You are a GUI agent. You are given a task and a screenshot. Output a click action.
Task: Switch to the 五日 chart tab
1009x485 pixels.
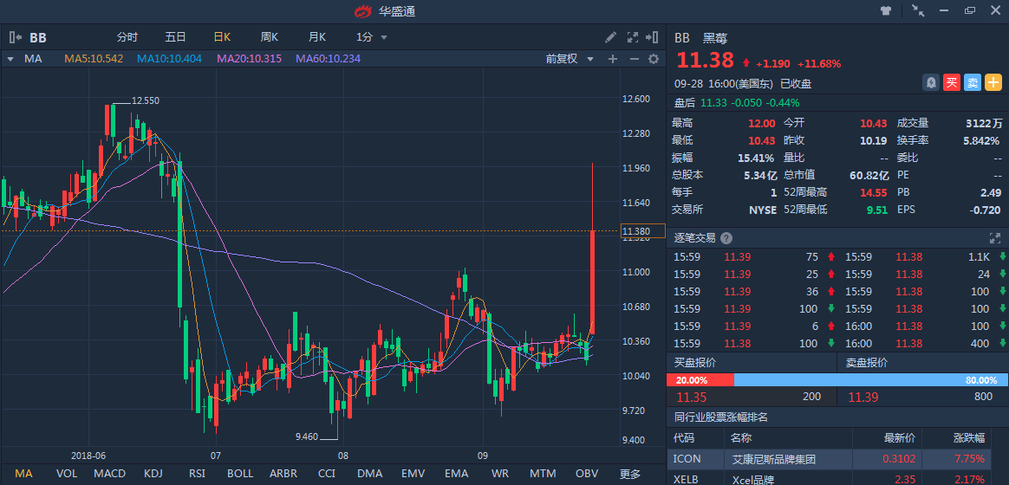click(175, 37)
